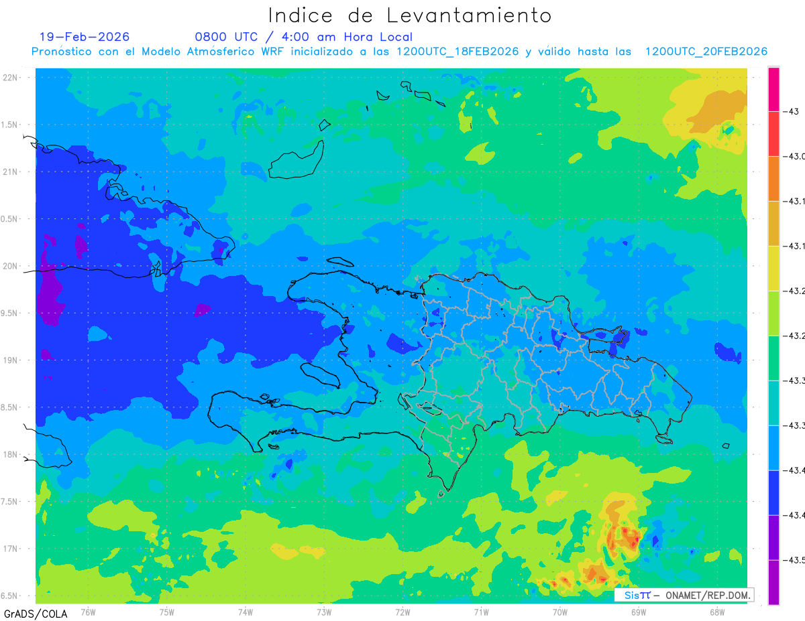Pick the sky-blue legend swatch
This screenshot has height=621, width=805.
coord(773,448)
